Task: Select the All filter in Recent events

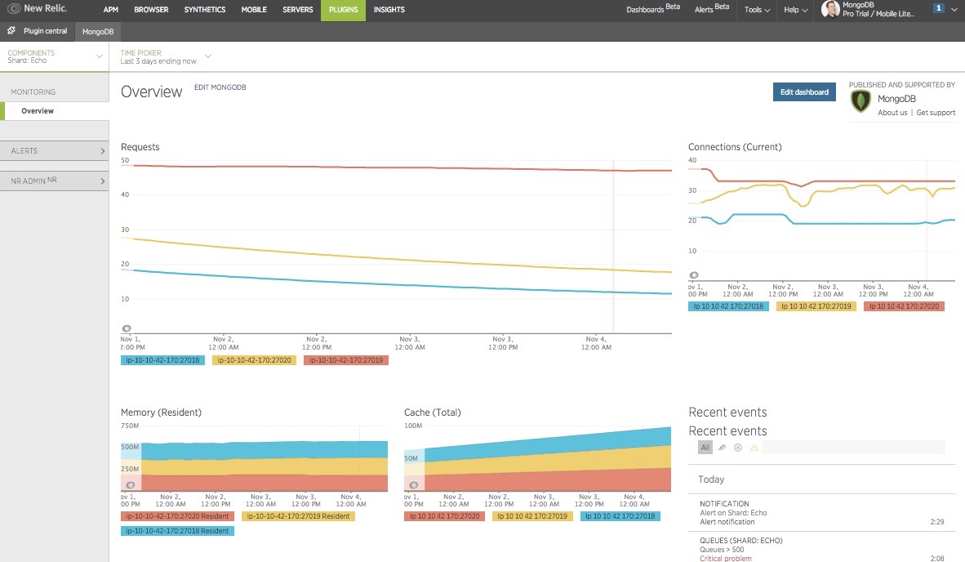Action: 705,448
